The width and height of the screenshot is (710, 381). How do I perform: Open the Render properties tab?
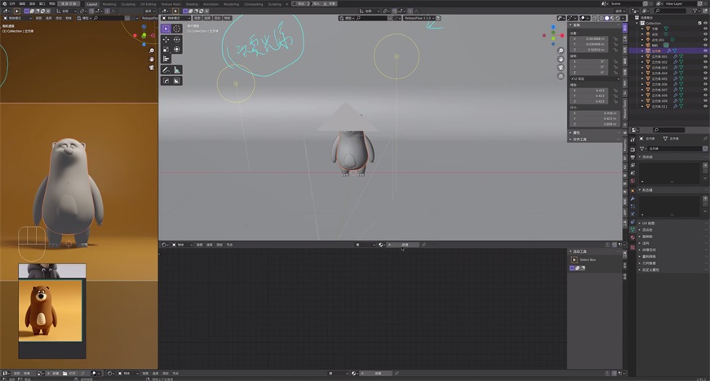coord(632,148)
